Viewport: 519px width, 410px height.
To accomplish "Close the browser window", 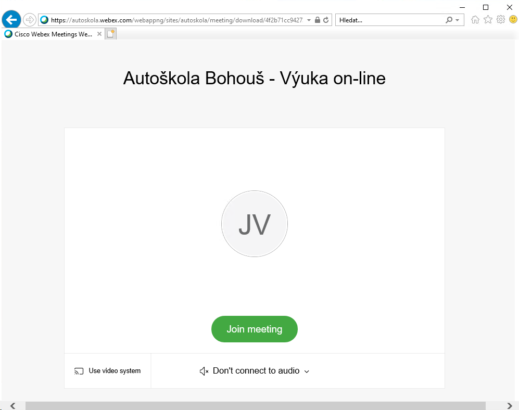I will pos(510,7).
